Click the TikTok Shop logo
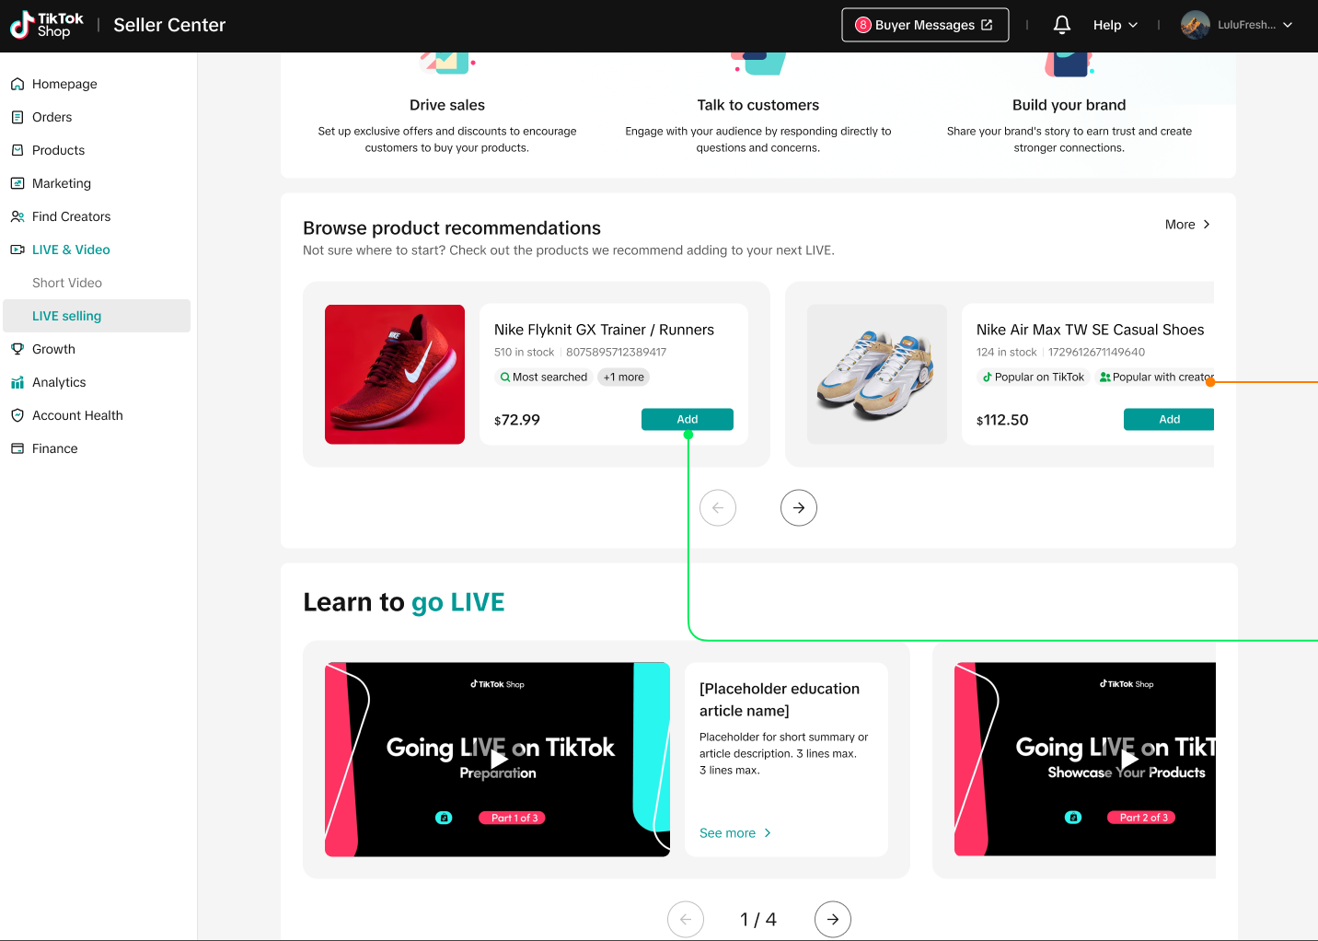Image resolution: width=1318 pixels, height=941 pixels. coord(47,25)
